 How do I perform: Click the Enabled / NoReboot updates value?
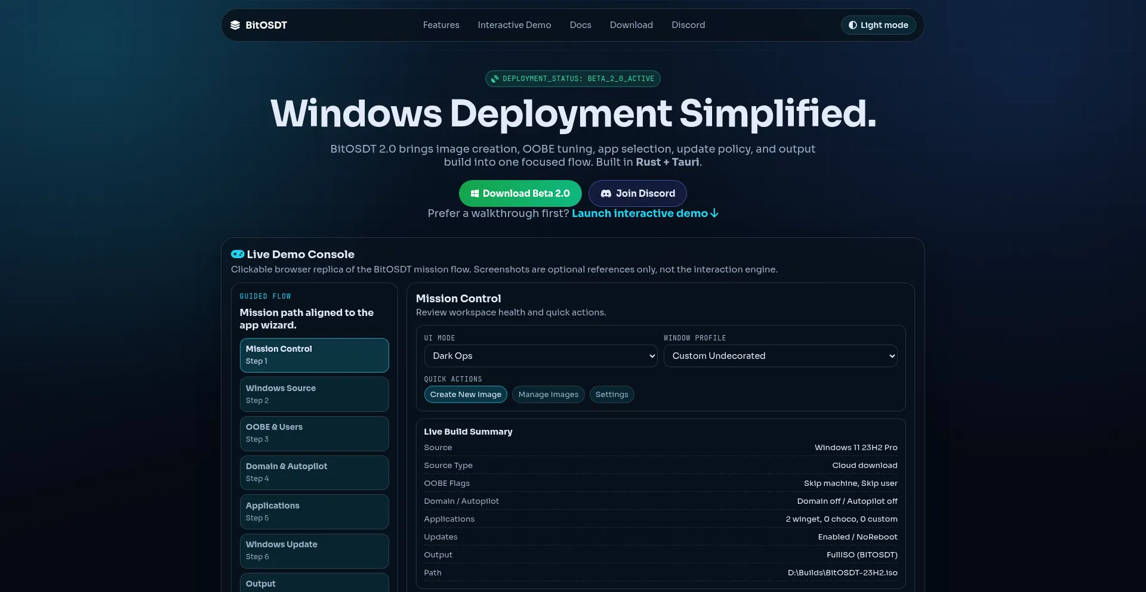click(858, 537)
